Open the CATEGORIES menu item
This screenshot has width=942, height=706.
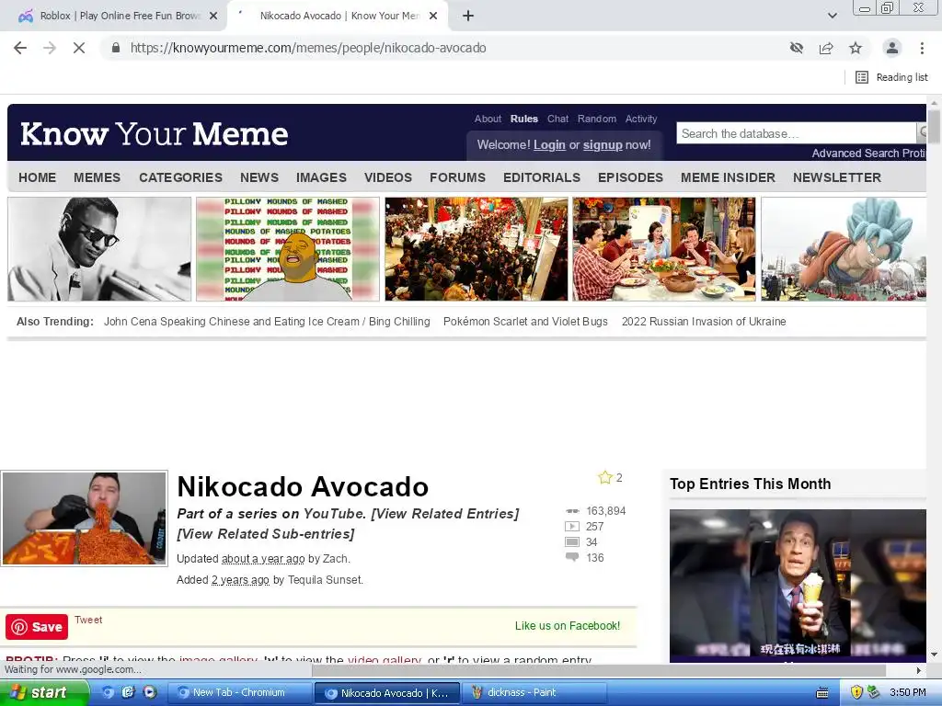pos(181,177)
